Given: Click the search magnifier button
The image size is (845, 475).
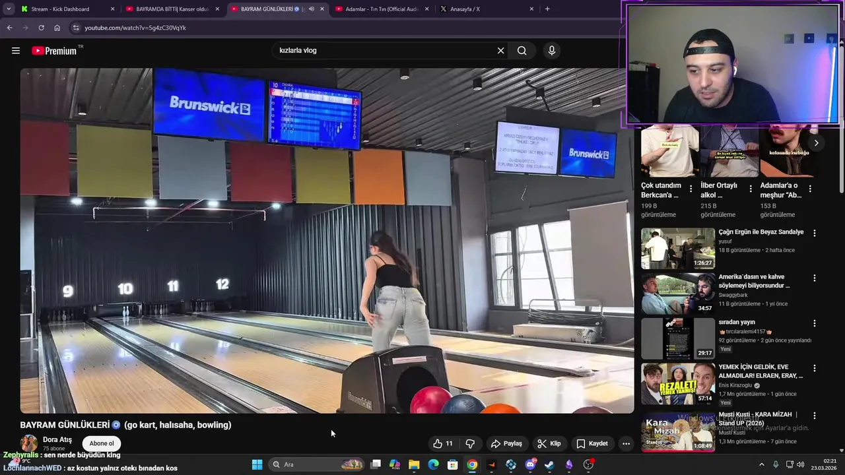Looking at the screenshot, I should click(x=522, y=51).
